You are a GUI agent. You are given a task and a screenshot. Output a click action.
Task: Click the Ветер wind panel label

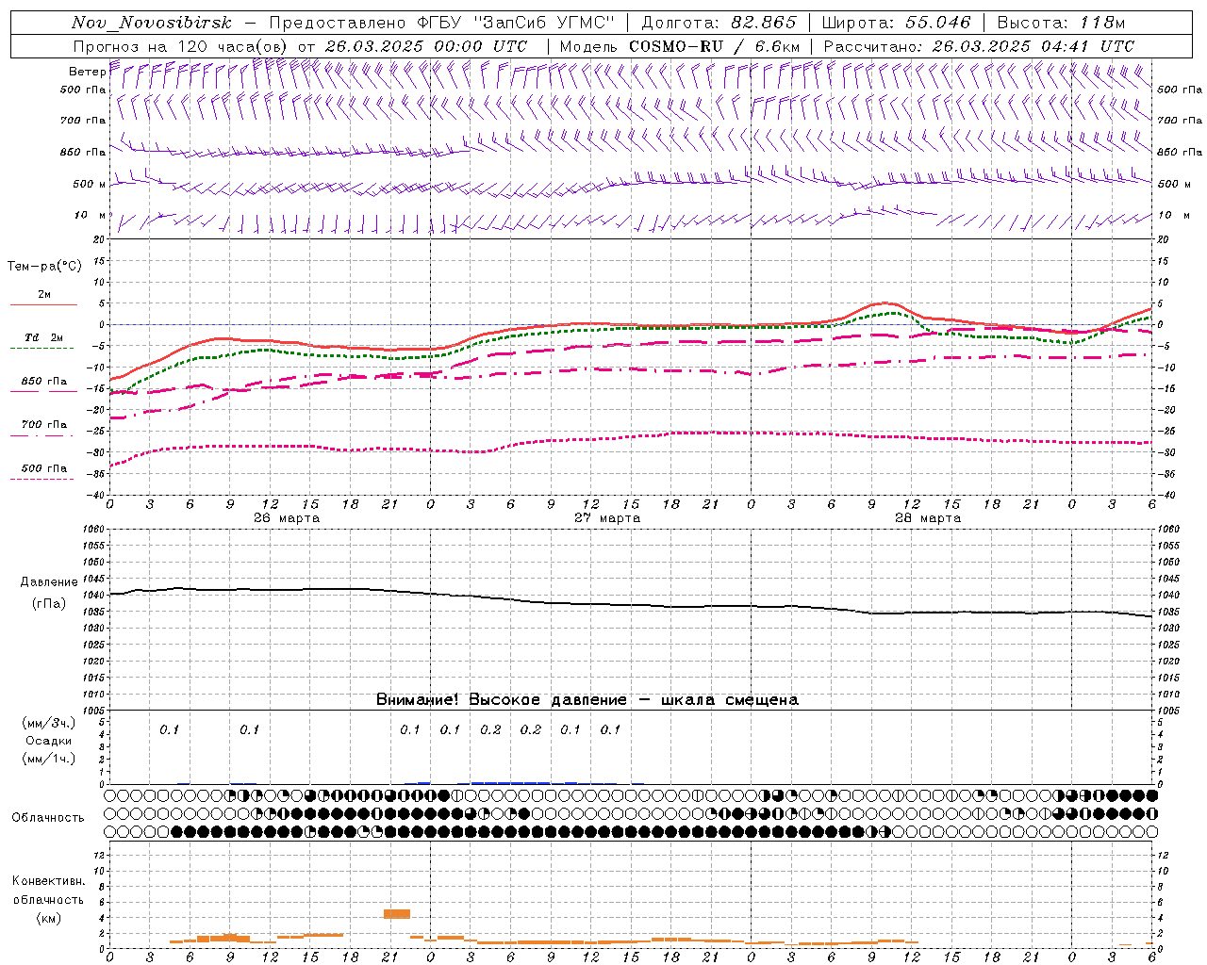(88, 72)
